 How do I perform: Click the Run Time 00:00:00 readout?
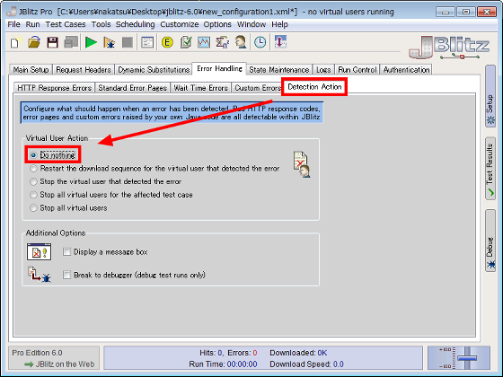point(223,364)
